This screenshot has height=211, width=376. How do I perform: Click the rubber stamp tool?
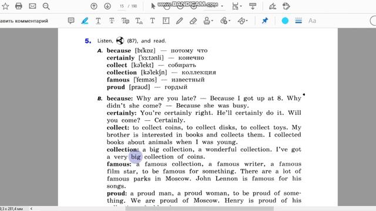[x=207, y=21]
